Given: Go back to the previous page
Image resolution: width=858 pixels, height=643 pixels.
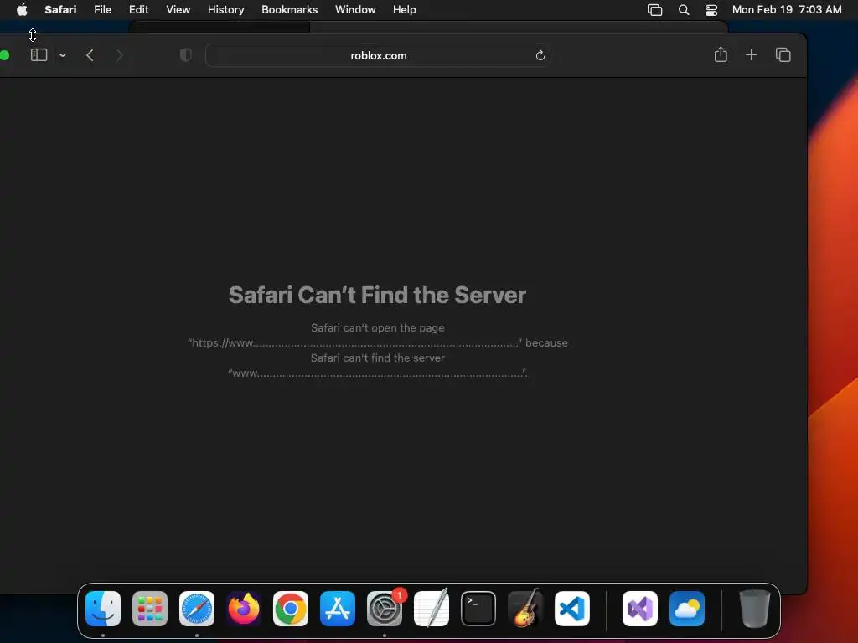Looking at the screenshot, I should coord(90,55).
